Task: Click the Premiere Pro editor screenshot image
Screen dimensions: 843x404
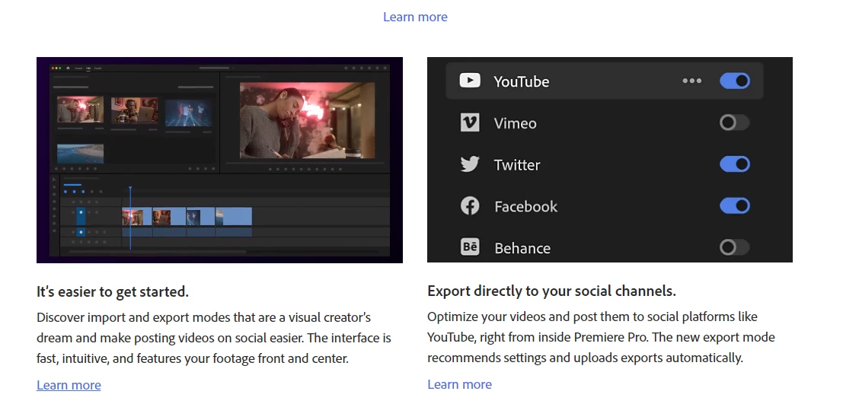Action: 219,160
